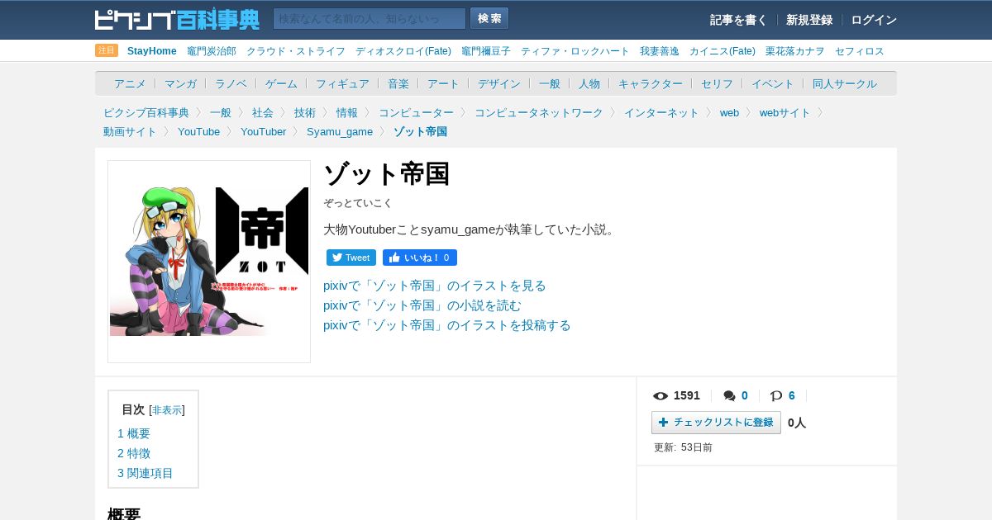The image size is (992, 520).
Task: Open カイニス(Fate) trending tag
Action: [723, 51]
